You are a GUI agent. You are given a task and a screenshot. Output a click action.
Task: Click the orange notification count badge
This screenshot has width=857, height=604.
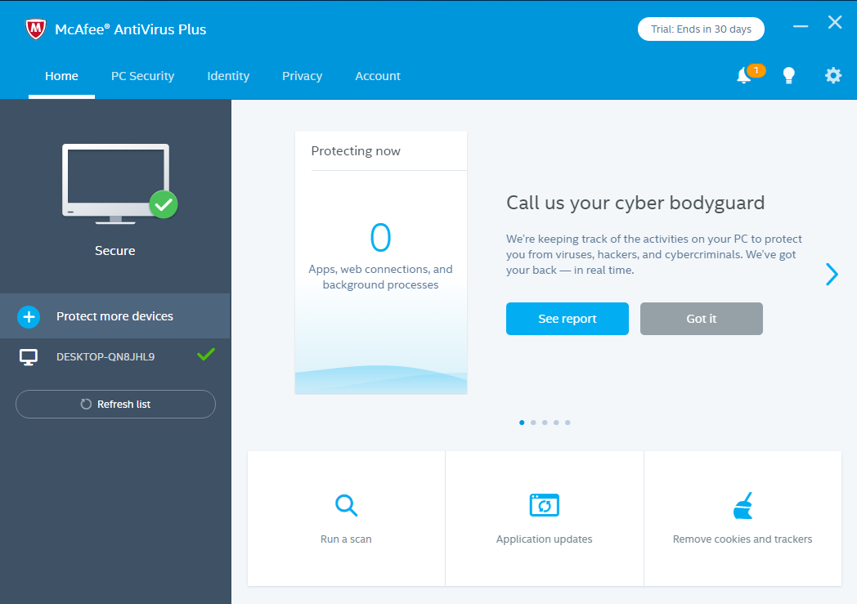click(756, 70)
